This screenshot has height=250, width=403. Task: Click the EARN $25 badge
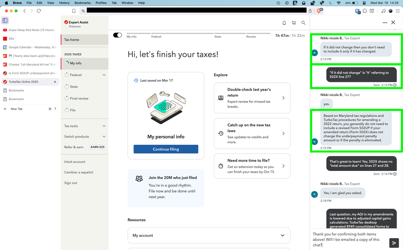click(98, 147)
